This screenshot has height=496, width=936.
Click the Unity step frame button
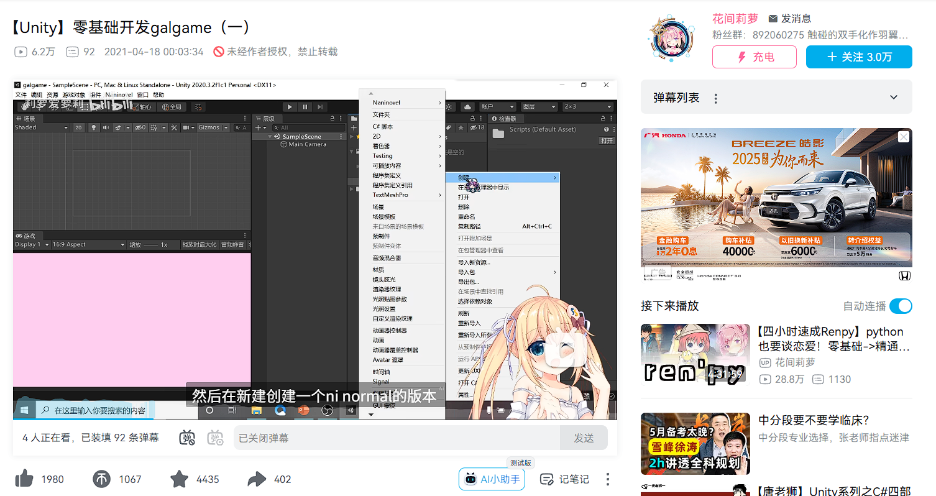[319, 107]
